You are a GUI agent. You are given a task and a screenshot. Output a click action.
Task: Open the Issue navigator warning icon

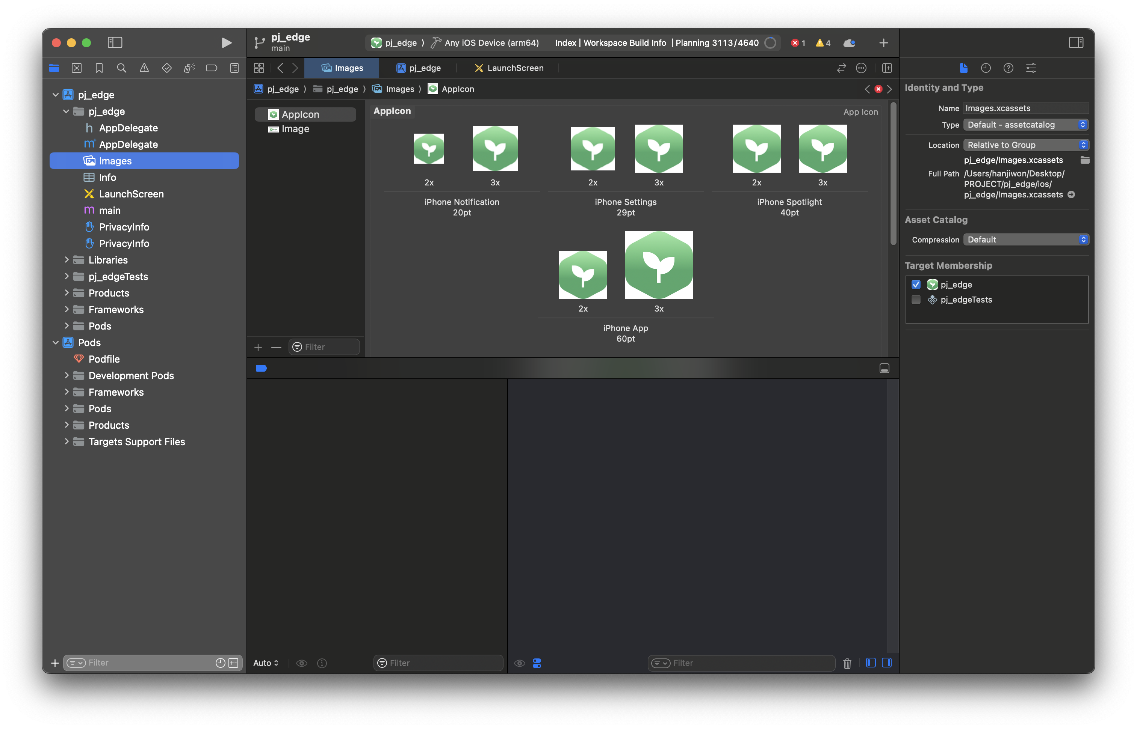tap(144, 68)
